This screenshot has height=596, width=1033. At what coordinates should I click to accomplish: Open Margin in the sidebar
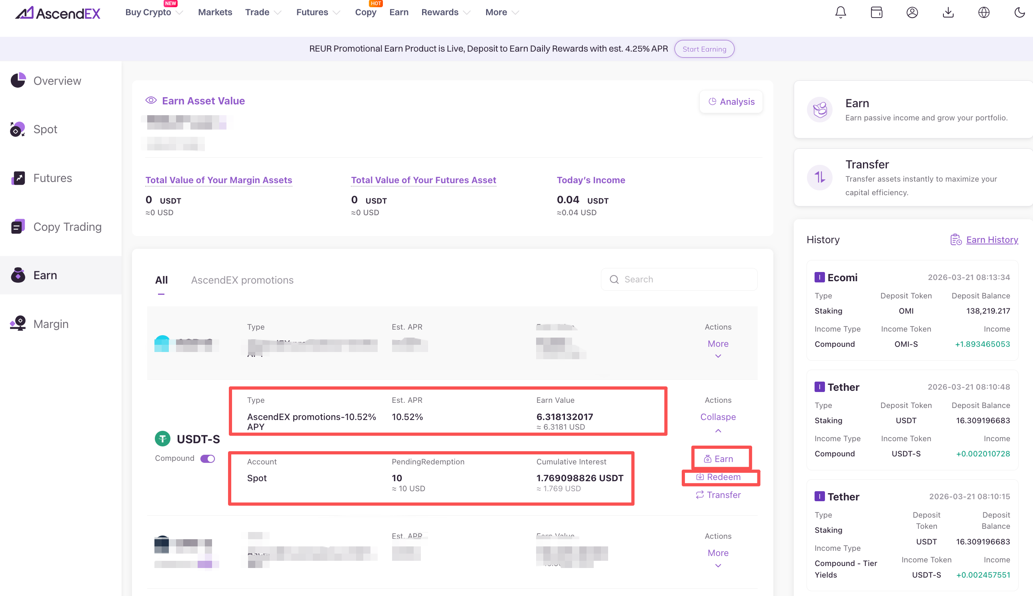[x=51, y=324]
